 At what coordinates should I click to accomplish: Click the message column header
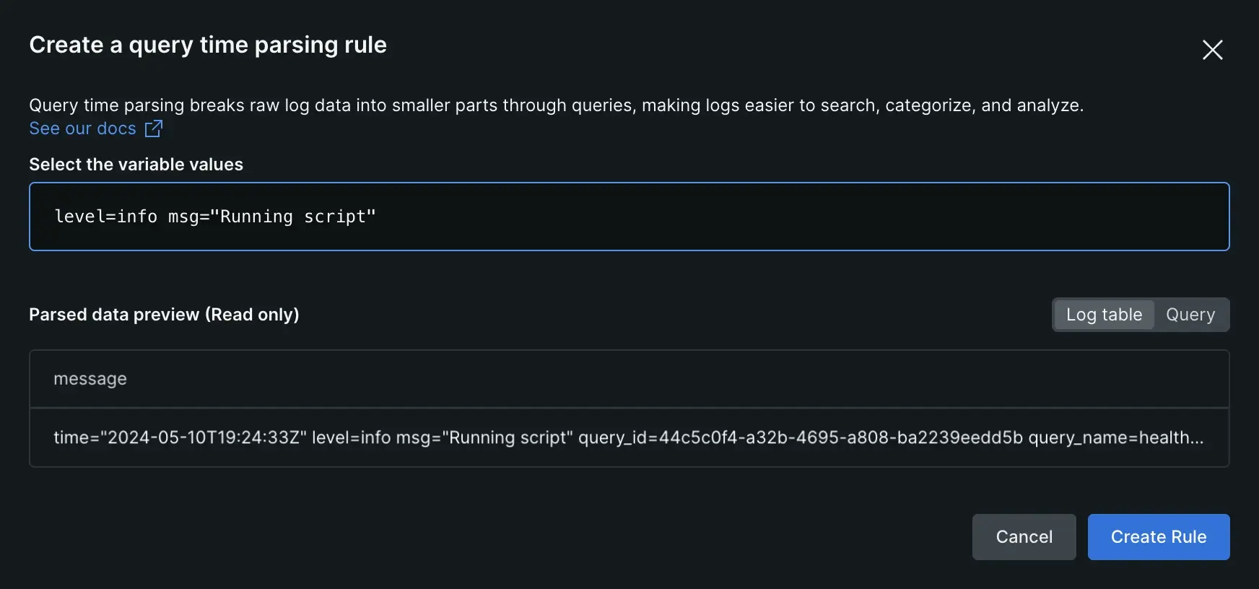point(90,379)
